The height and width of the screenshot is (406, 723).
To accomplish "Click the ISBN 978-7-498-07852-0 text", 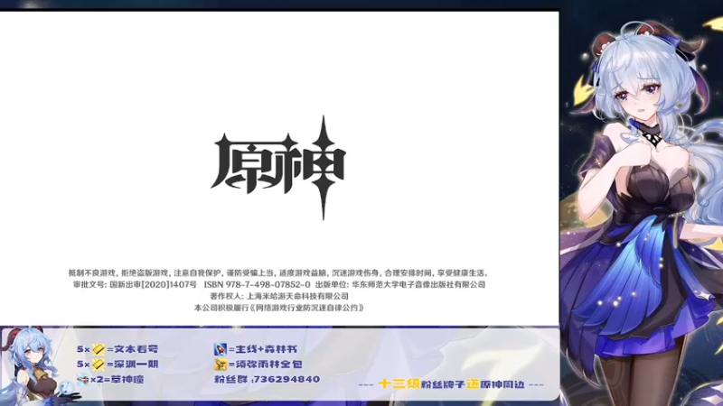I will (258, 284).
